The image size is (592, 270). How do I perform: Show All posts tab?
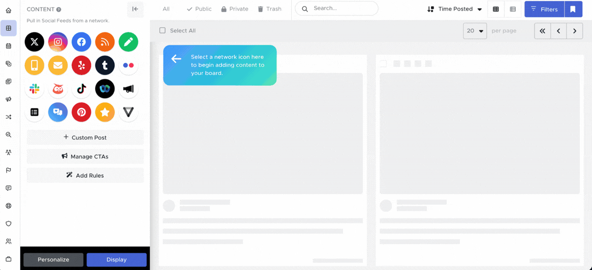pos(166,9)
